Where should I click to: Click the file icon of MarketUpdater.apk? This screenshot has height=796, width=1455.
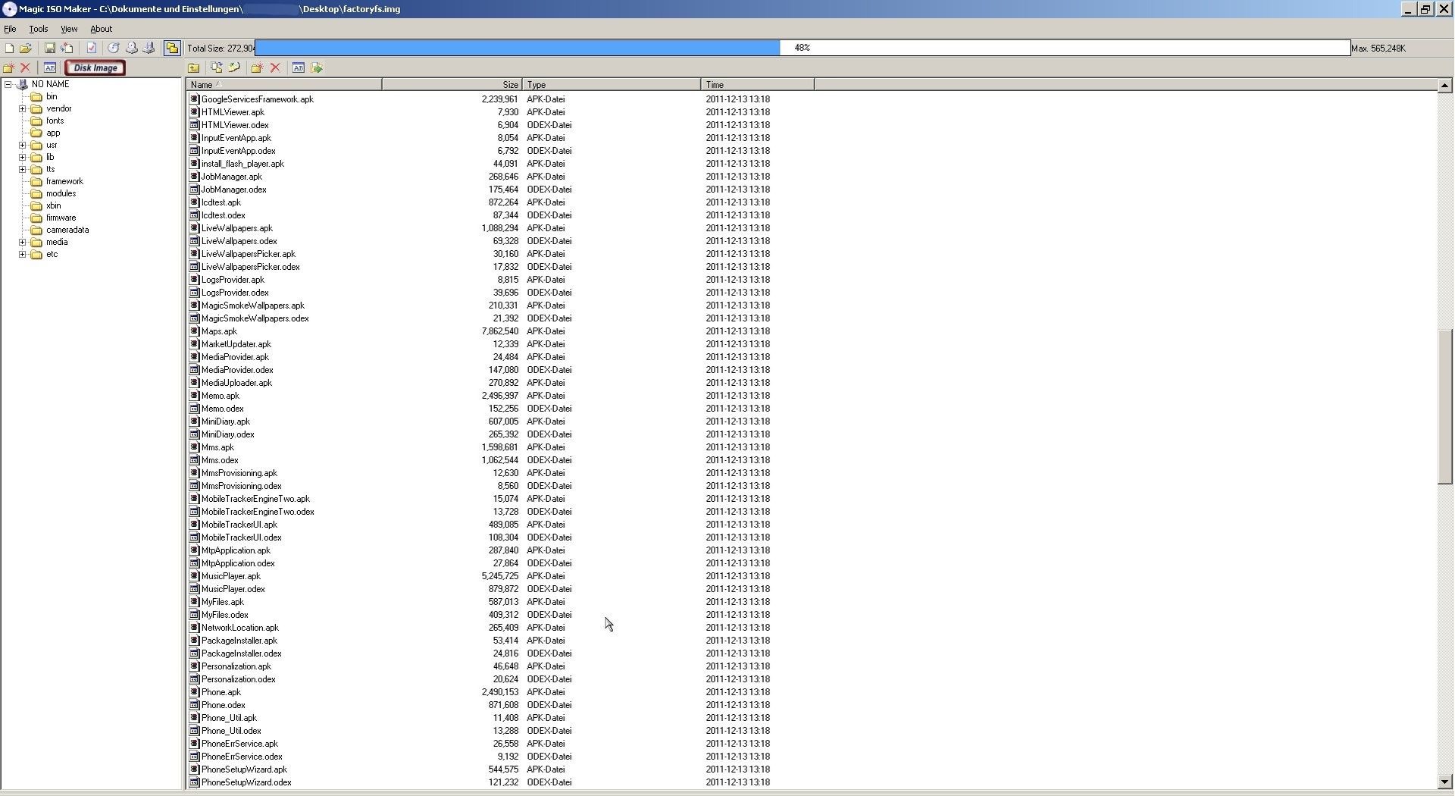coord(194,344)
